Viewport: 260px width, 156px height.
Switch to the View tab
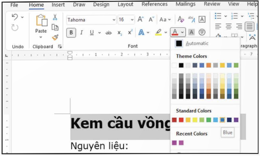(233, 4)
